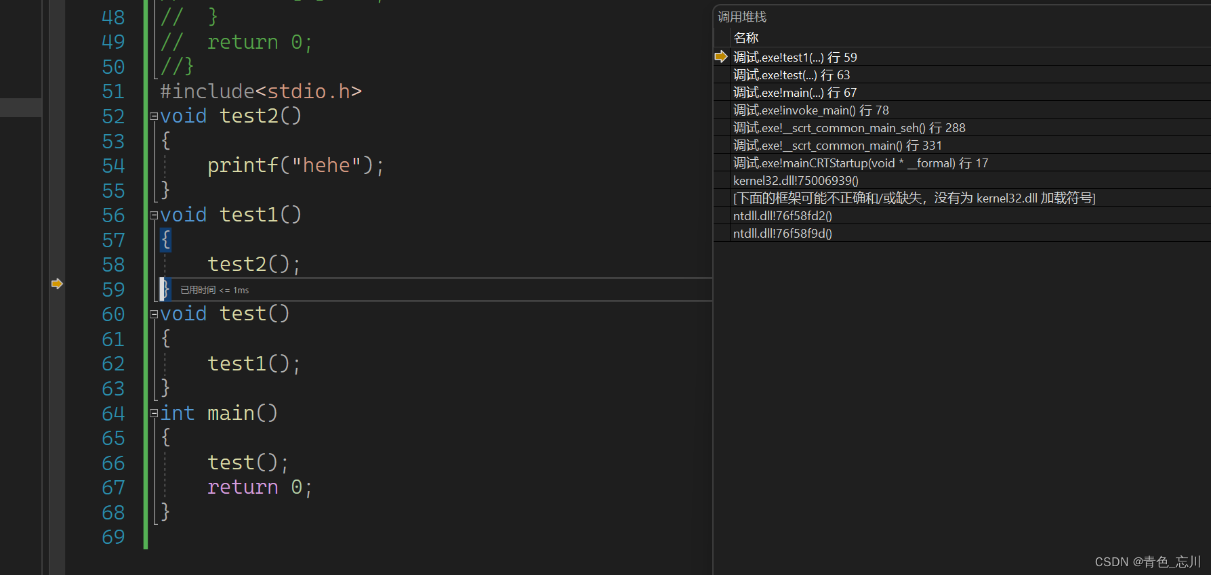Collapse the test1 function definition
The height and width of the screenshot is (575, 1211).
(x=154, y=215)
